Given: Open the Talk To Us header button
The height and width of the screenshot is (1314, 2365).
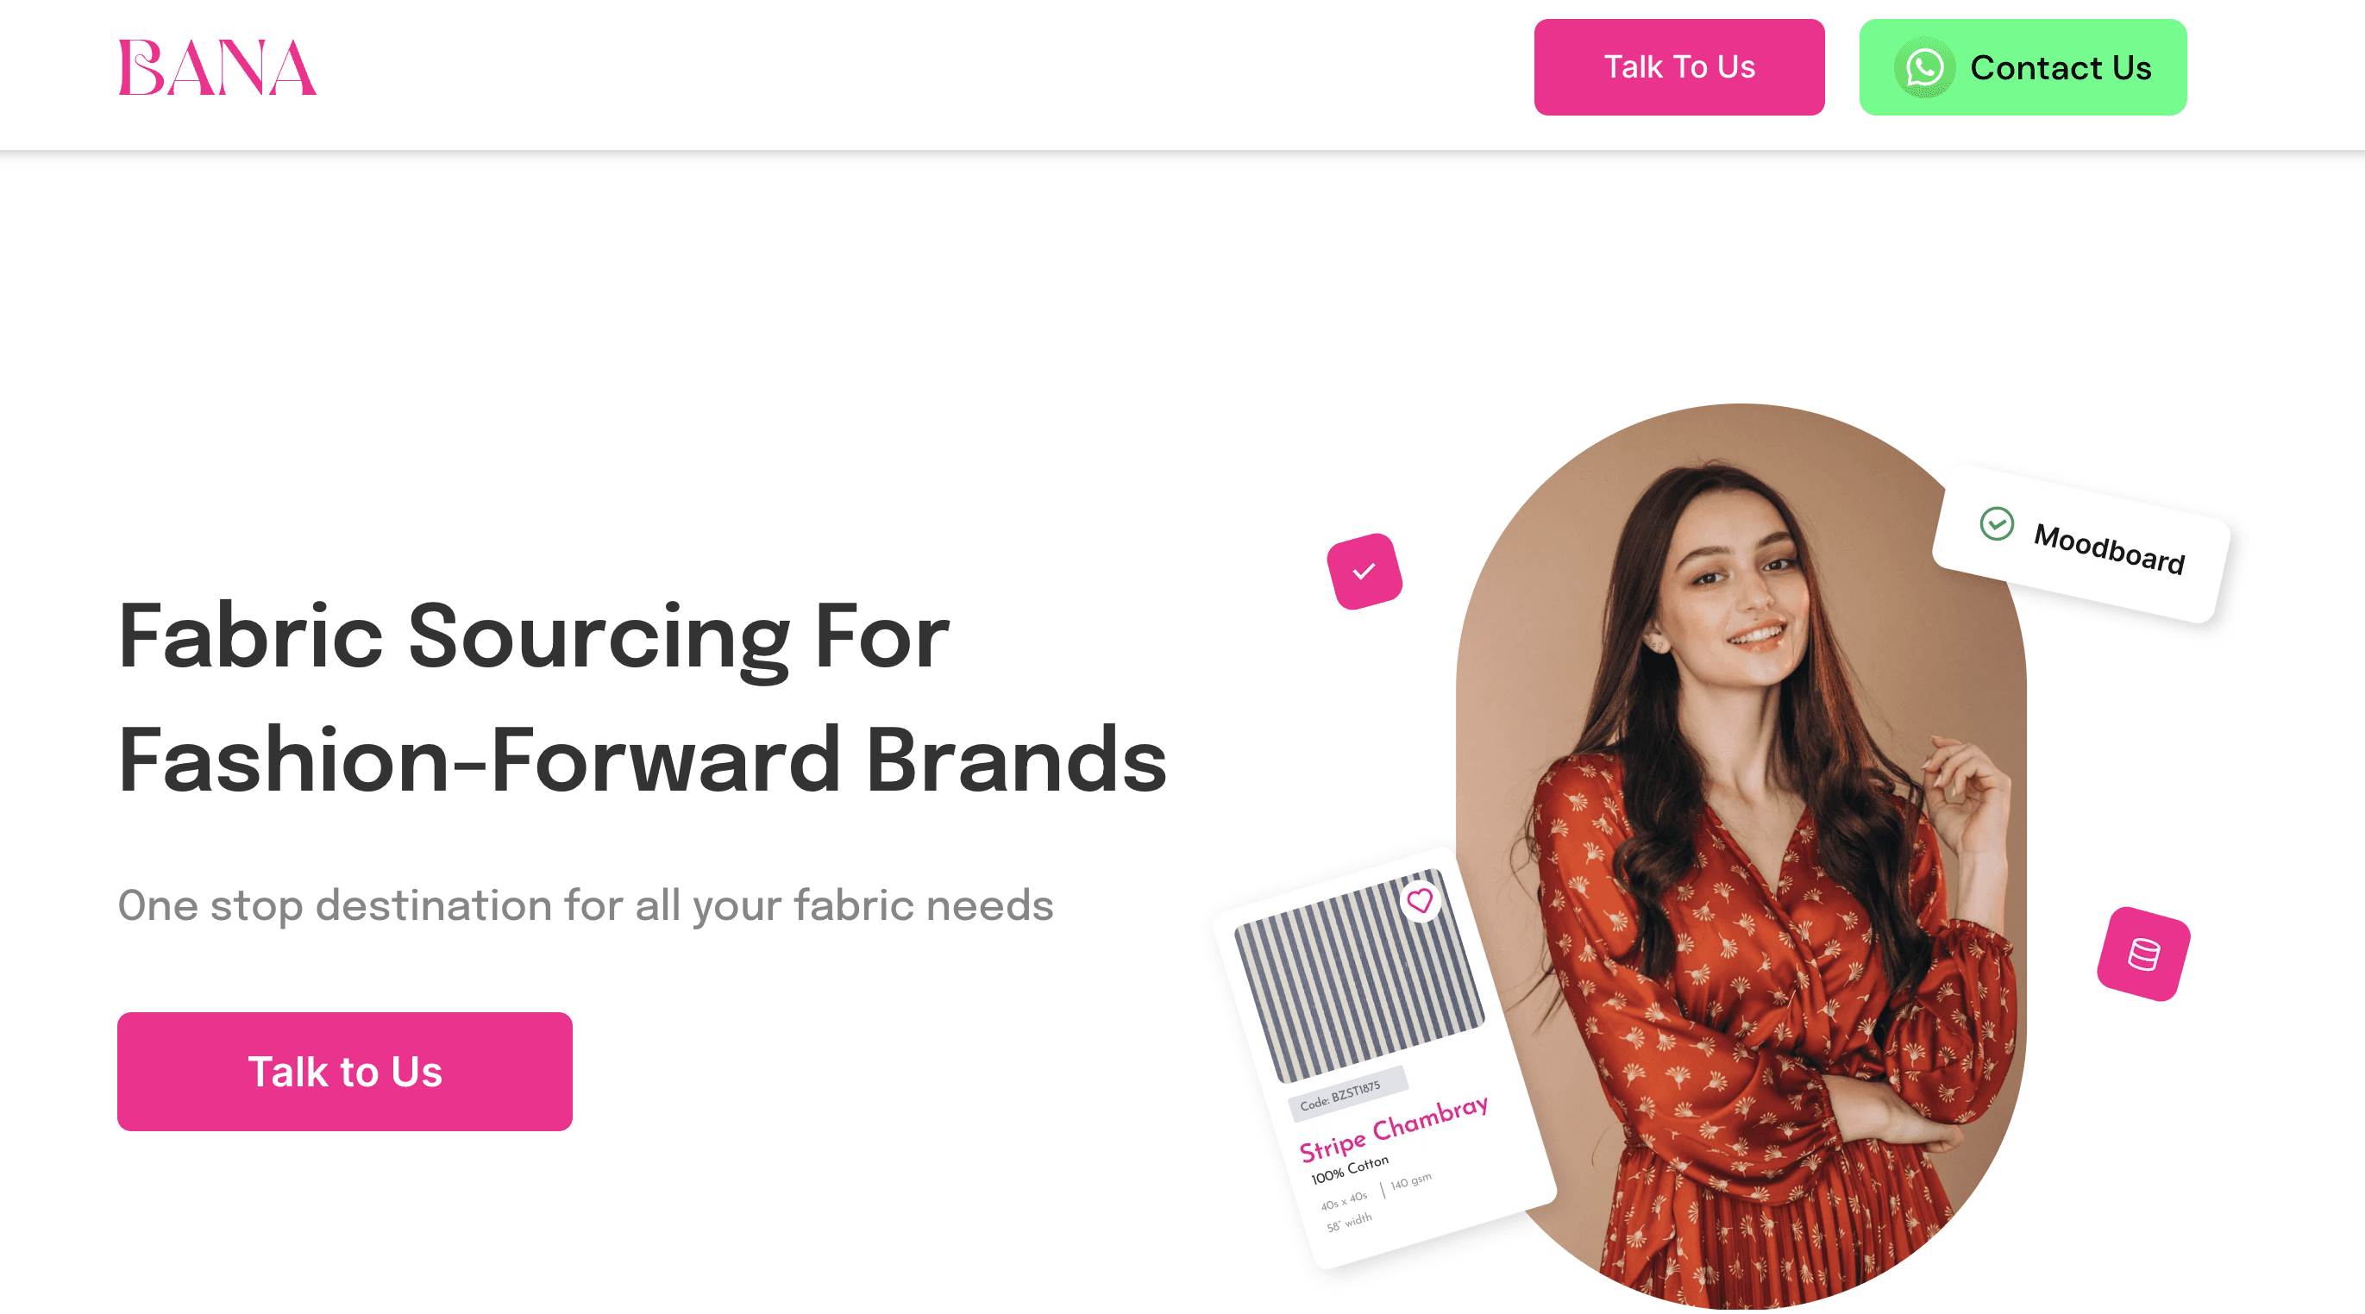Looking at the screenshot, I should pyautogui.click(x=1678, y=67).
